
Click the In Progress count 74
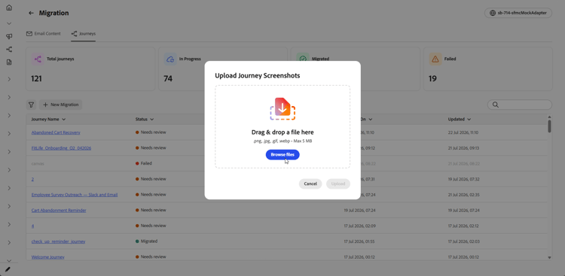pos(168,79)
